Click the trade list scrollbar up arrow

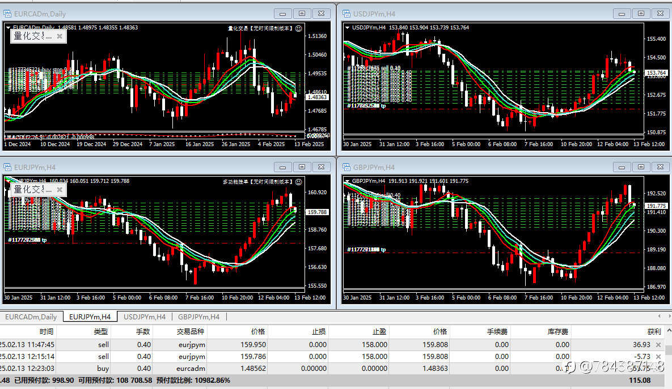coord(668,331)
